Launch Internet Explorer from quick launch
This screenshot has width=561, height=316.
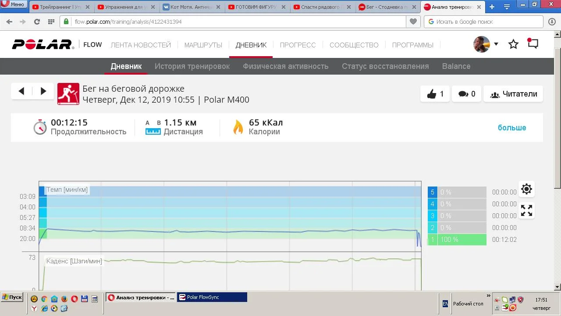coord(44,309)
